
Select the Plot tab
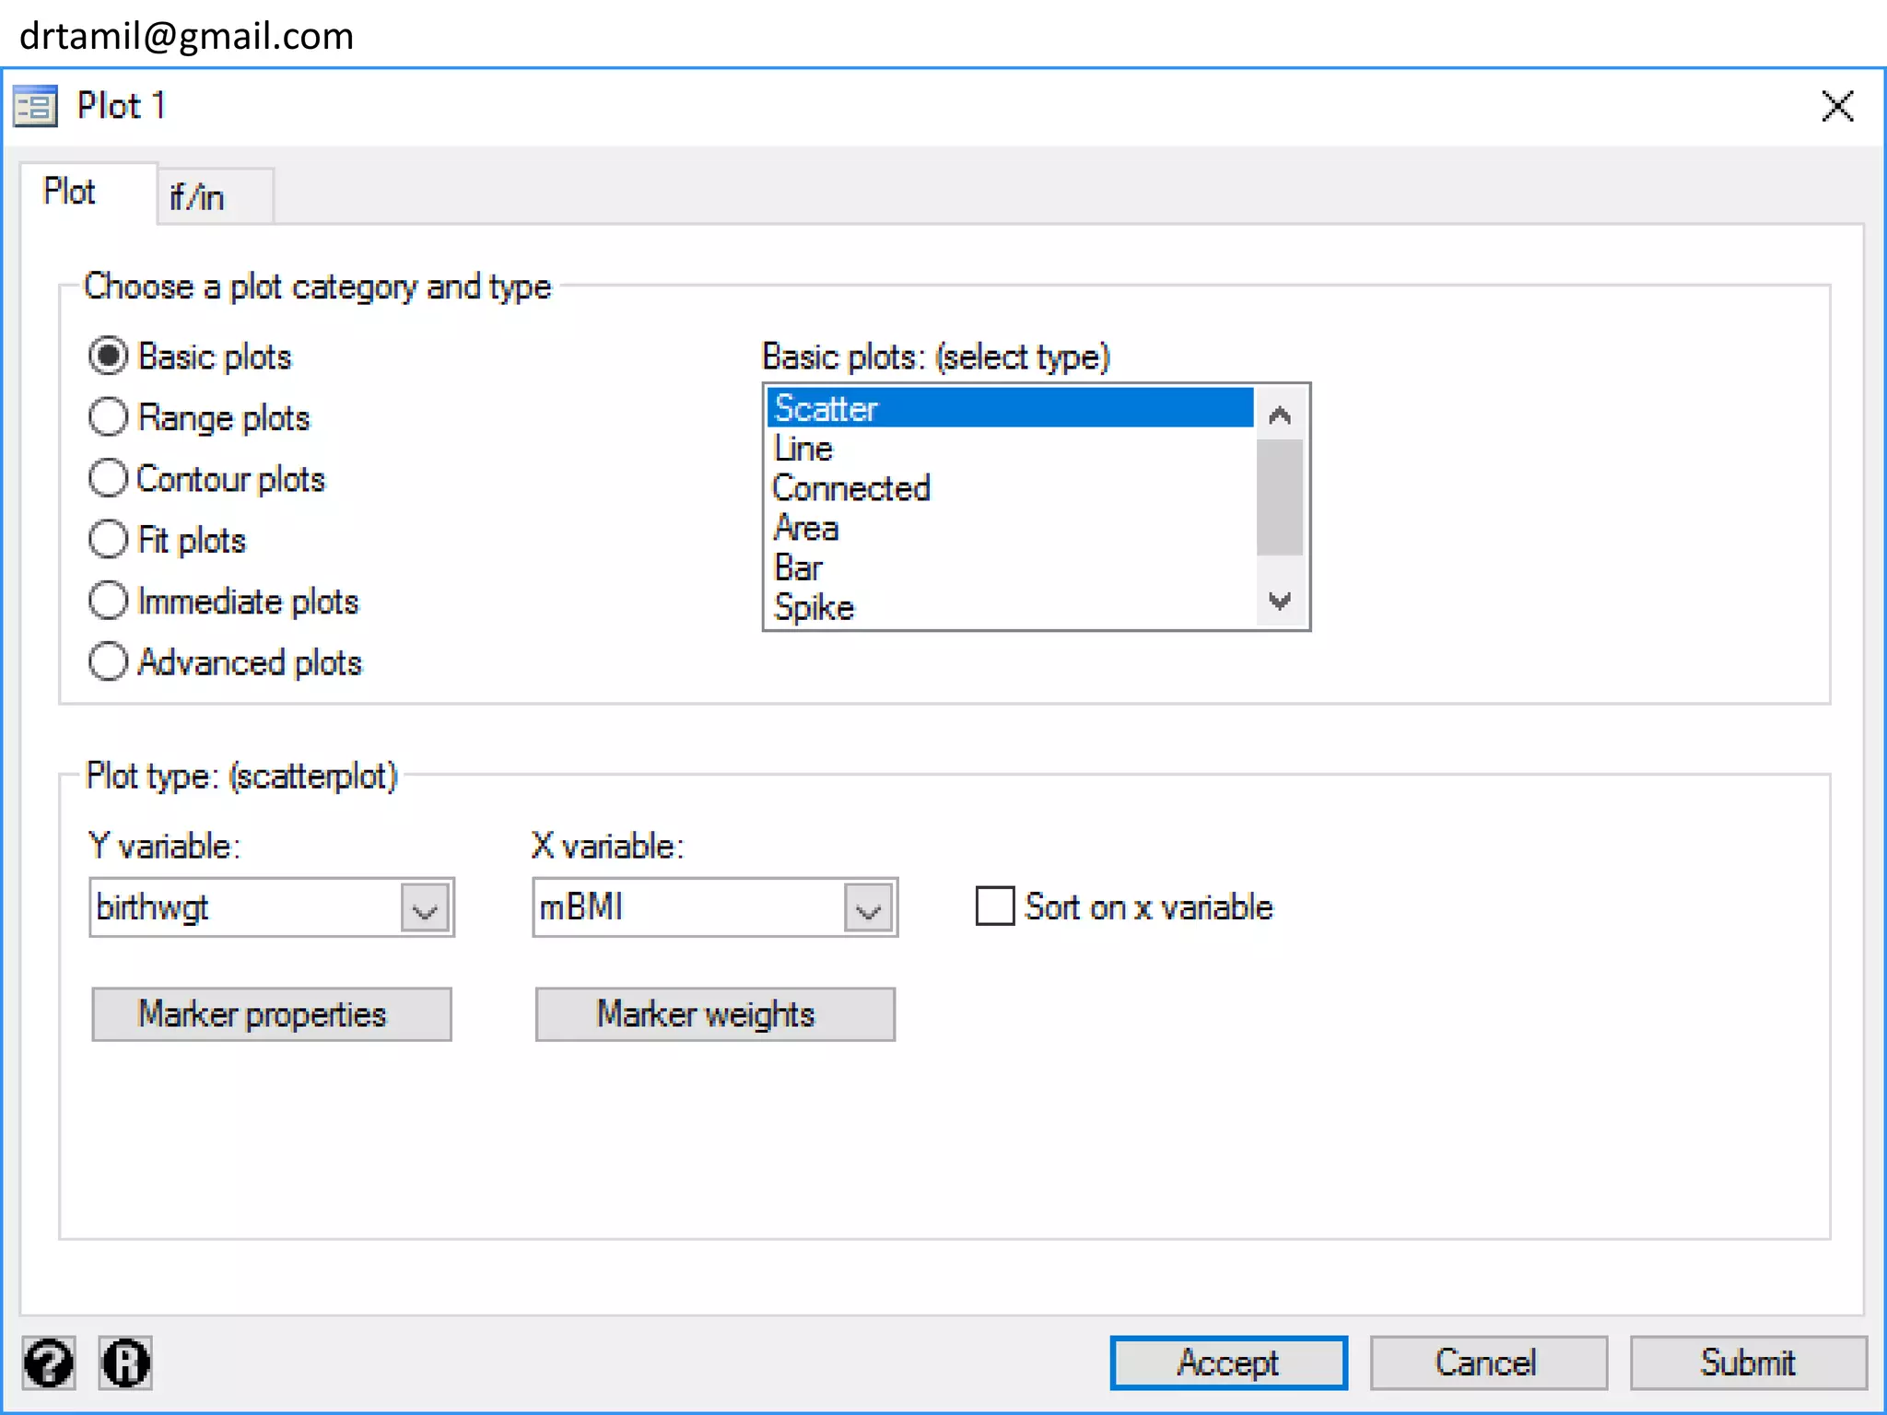point(70,192)
